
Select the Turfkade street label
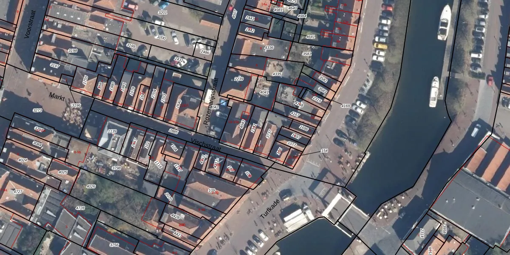[269, 210]
